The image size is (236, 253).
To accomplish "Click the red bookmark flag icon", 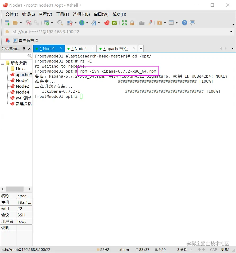I will (8, 41).
